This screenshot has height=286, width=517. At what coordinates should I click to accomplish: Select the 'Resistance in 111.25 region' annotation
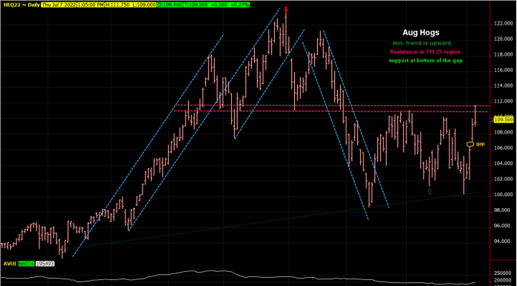pos(425,52)
